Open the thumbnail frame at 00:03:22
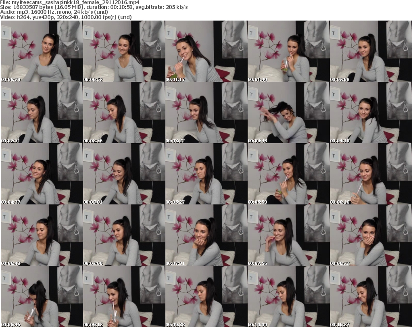 pyautogui.click(x=206, y=112)
